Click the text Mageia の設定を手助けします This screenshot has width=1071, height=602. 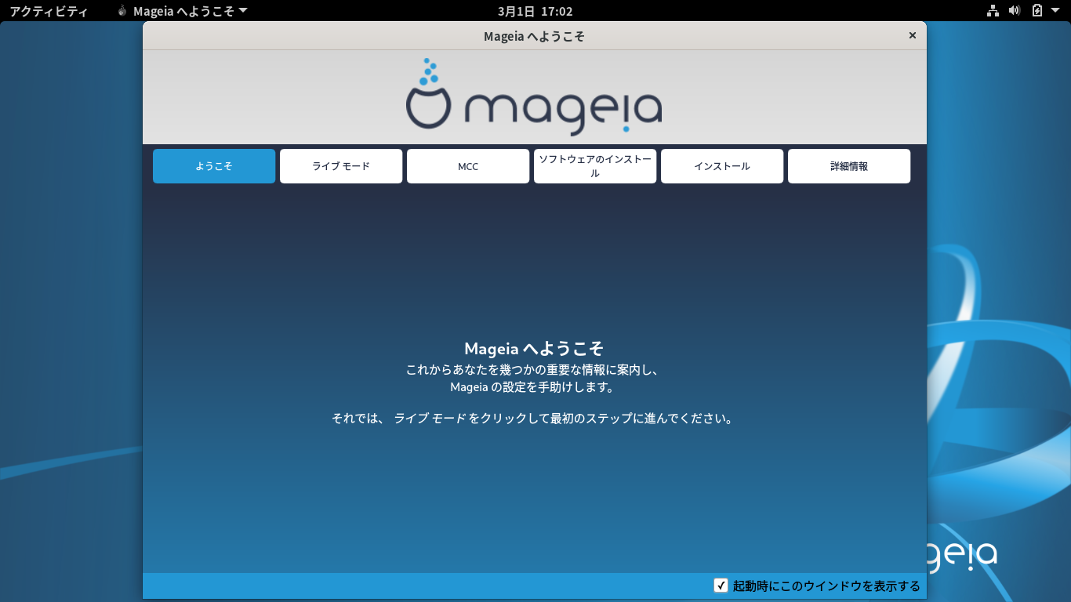pos(534,387)
